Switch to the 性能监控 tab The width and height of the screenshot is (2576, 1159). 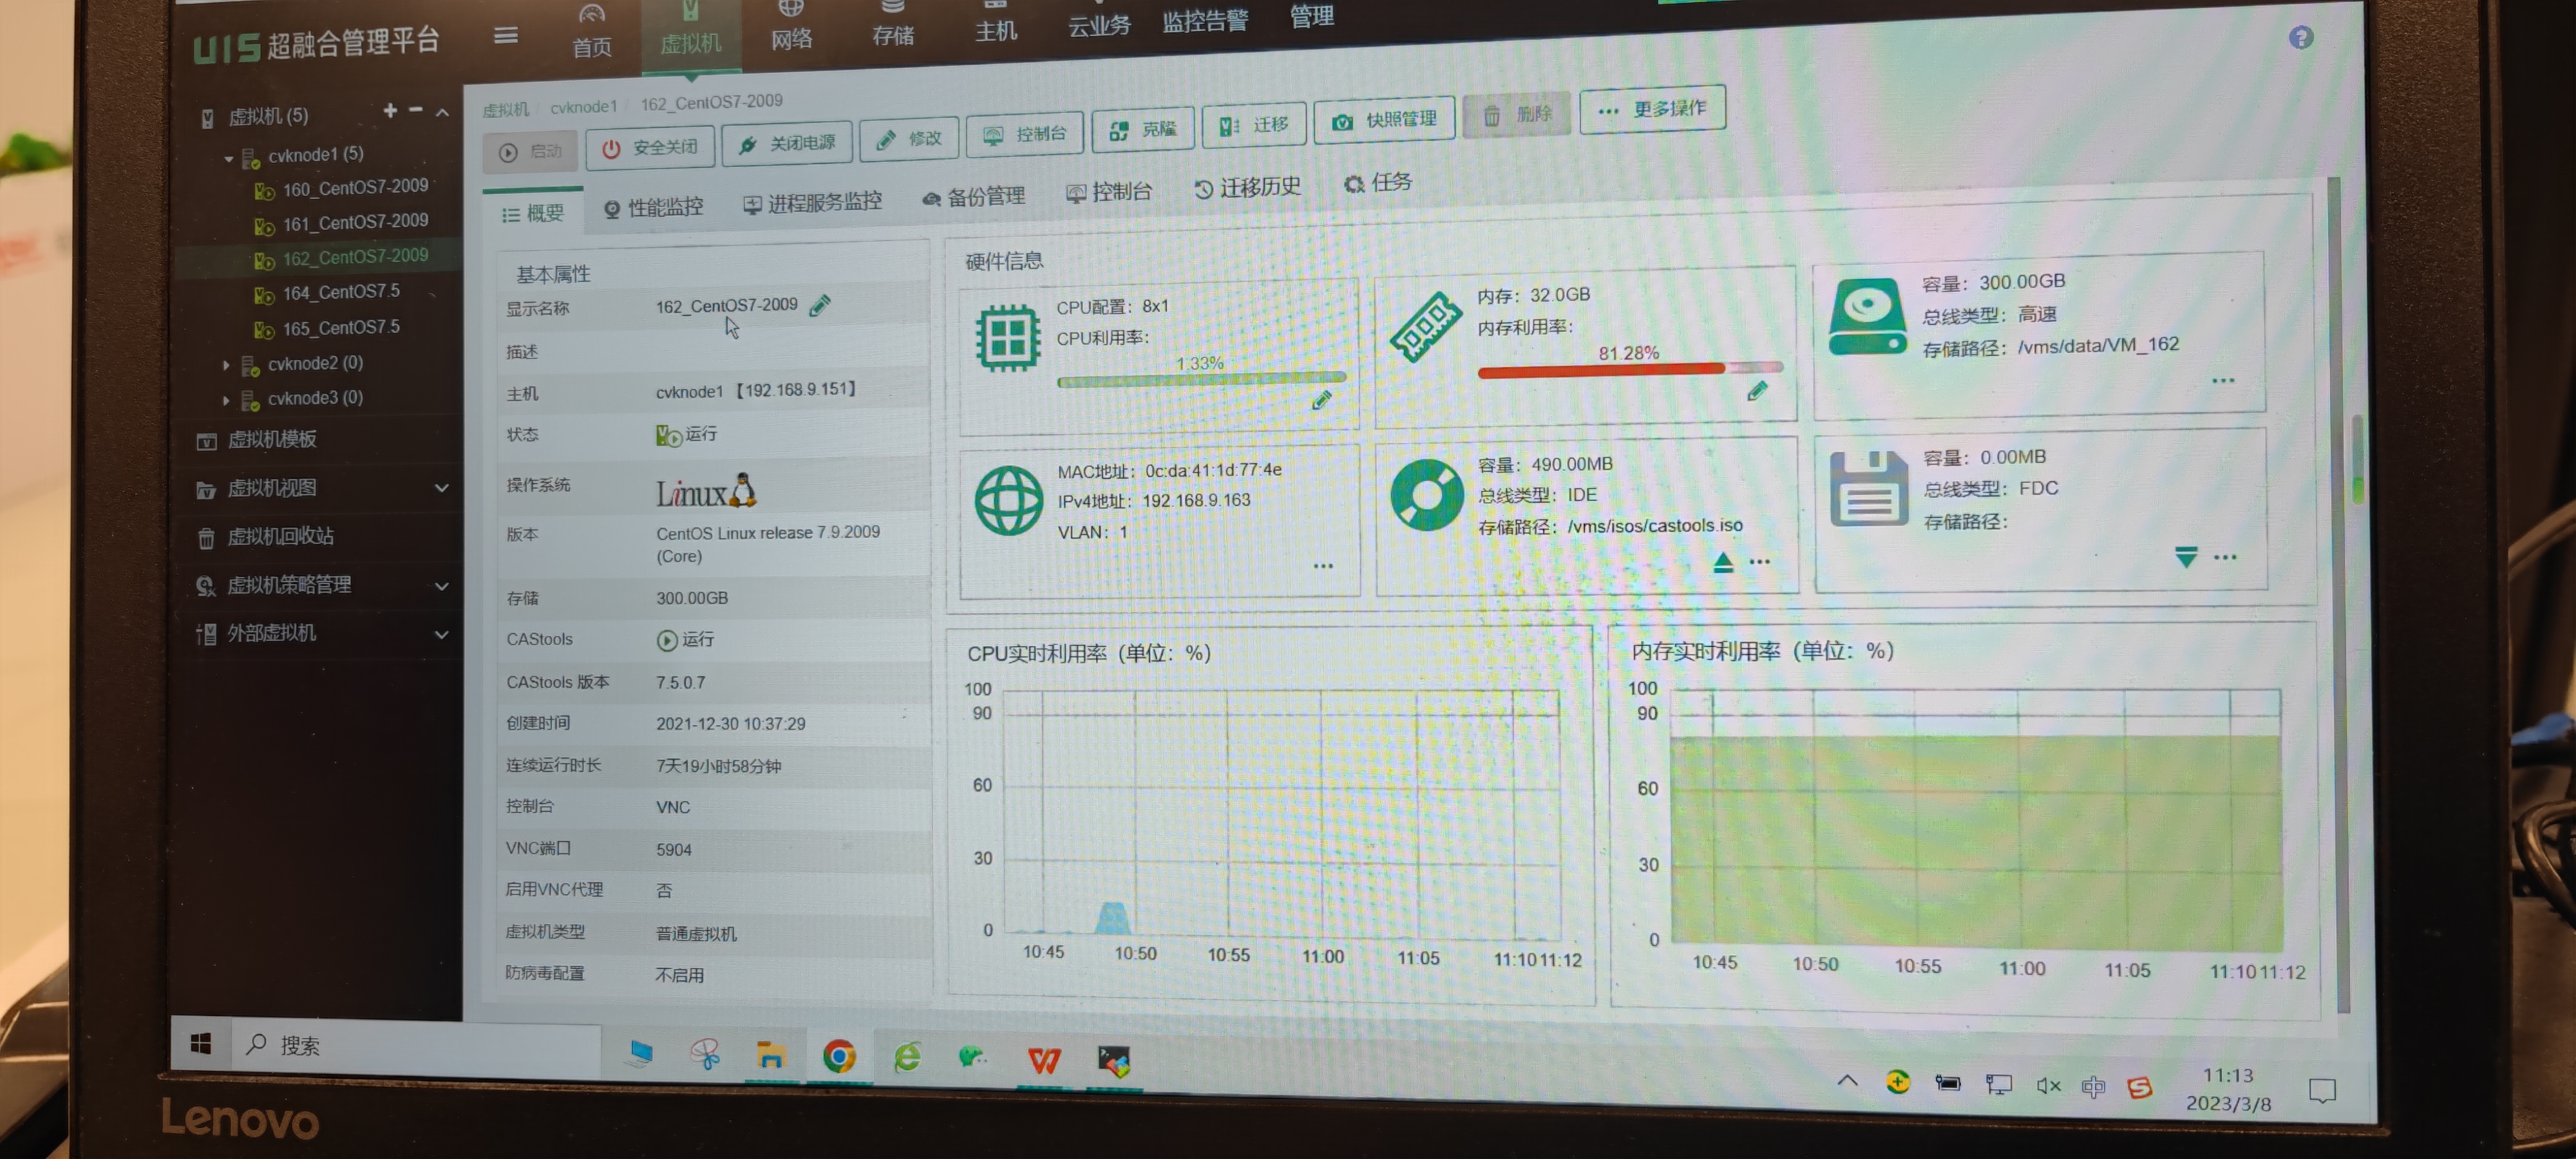coord(654,207)
